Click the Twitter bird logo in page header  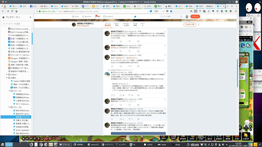click(135, 16)
